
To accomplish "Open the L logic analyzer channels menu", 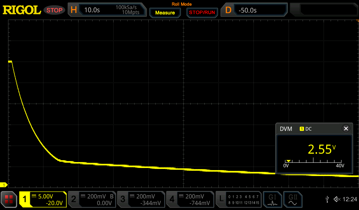I will (x=238, y=199).
